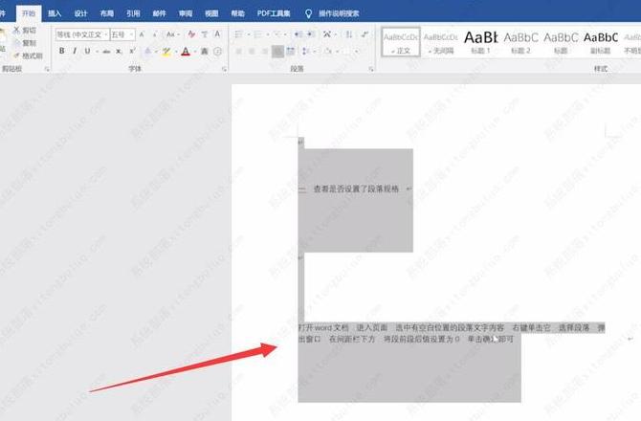
Task: Open the underline style dropdown arrow
Action: [x=97, y=52]
